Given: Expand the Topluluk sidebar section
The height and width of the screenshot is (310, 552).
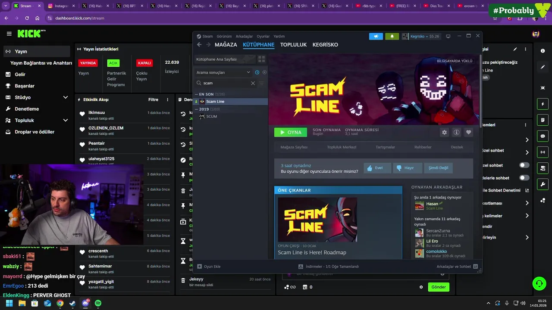Looking at the screenshot, I should (x=66, y=120).
